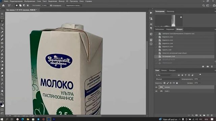Open the lasso tool preset picker arrow
This screenshot has width=216, height=121.
tap(12, 6)
